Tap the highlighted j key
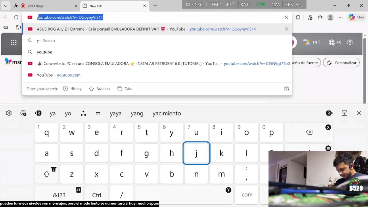Image resolution: width=368 pixels, height=207 pixels. click(196, 153)
